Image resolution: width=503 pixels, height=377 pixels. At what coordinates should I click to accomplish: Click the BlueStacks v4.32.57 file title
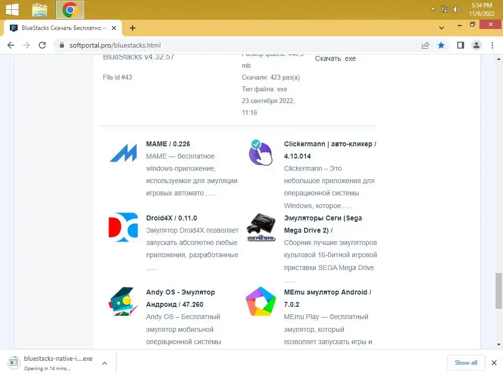[x=138, y=57]
